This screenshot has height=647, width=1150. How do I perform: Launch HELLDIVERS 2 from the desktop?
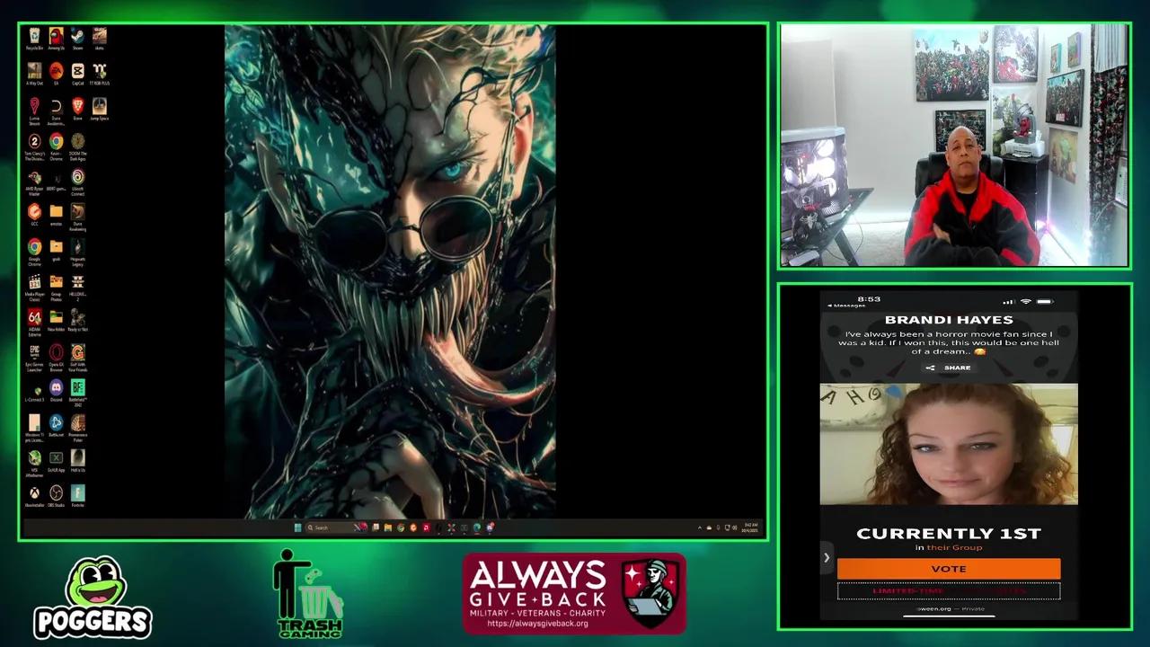click(x=78, y=286)
